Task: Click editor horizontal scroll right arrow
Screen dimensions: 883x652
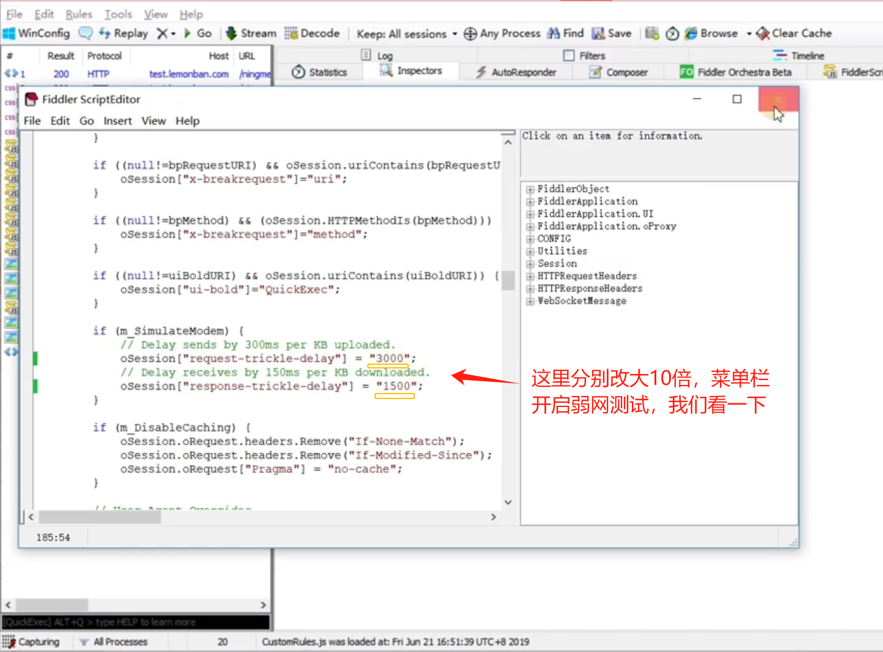Action: pos(494,517)
